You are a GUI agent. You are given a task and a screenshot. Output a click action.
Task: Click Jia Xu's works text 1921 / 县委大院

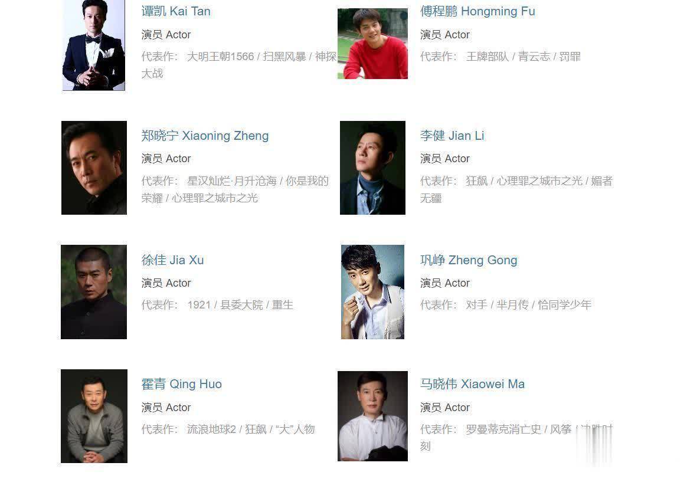(x=225, y=305)
